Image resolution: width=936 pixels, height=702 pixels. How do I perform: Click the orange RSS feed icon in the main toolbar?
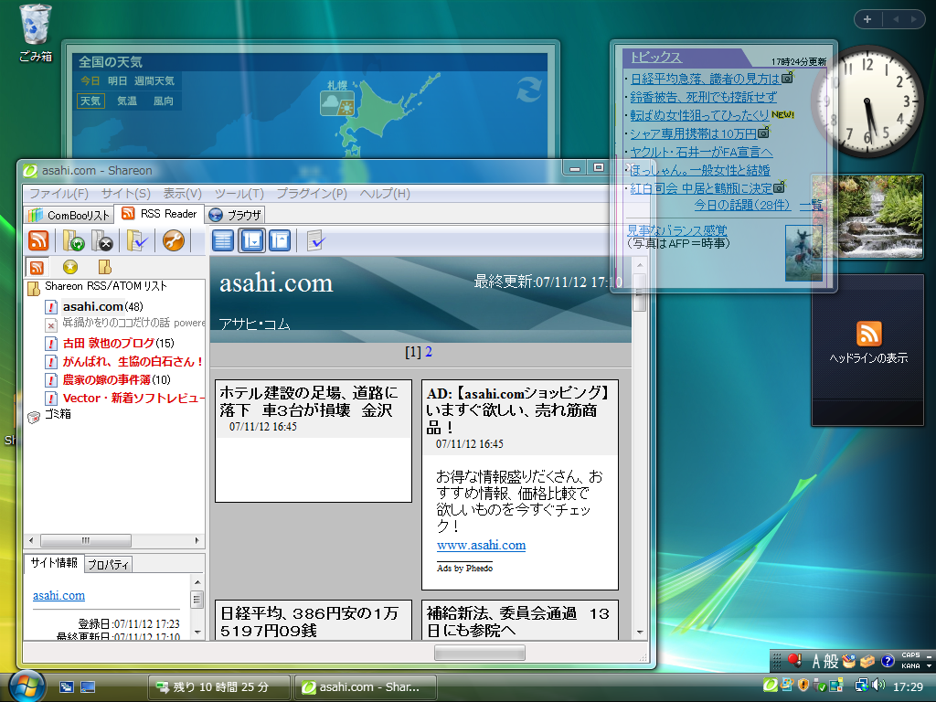(x=38, y=240)
